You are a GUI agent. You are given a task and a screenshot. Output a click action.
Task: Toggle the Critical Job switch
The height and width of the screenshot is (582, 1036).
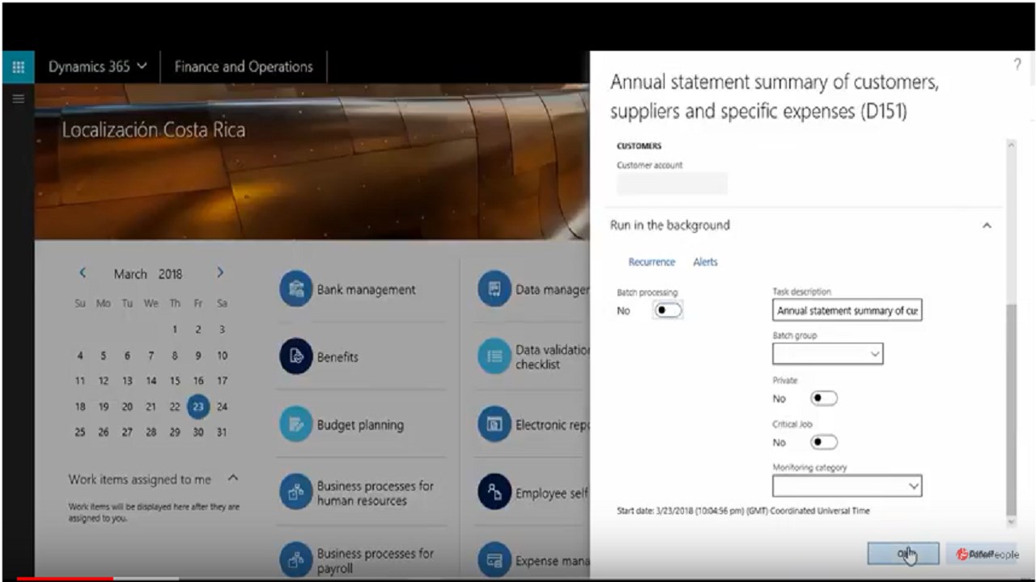(x=824, y=442)
